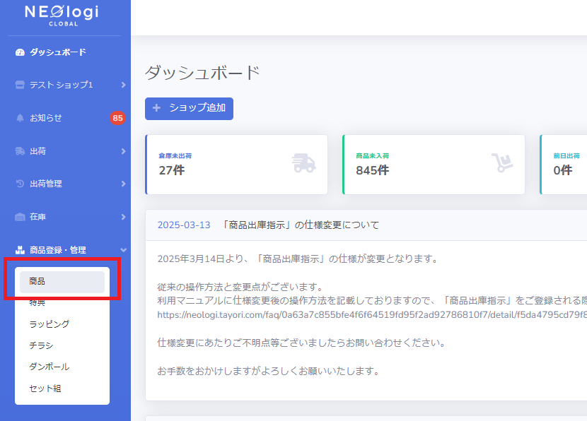Click the 27件 count text

(x=171, y=170)
